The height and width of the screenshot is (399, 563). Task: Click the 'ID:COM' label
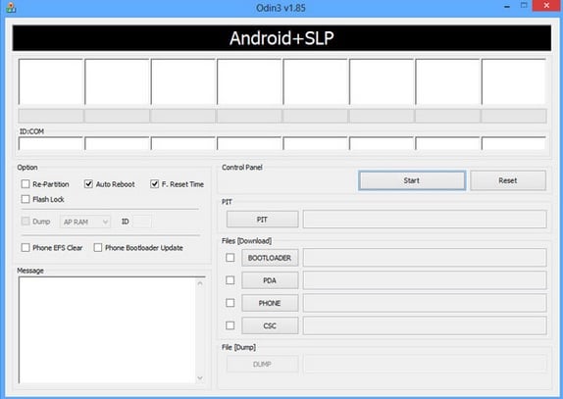(x=31, y=131)
